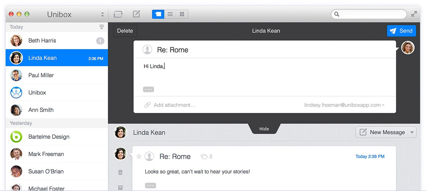Open the Unibox account switcher

(103, 15)
